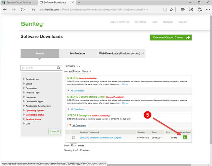Image resolution: width=212 pixels, height=166 pixels.
Task: Click the browser address bar URL
Action: (x=93, y=10)
